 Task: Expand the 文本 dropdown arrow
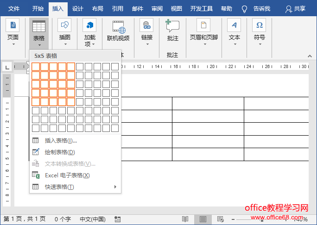coord(235,44)
